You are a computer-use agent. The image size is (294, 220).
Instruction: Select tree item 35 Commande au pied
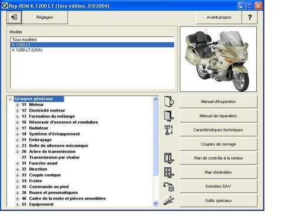(45, 187)
